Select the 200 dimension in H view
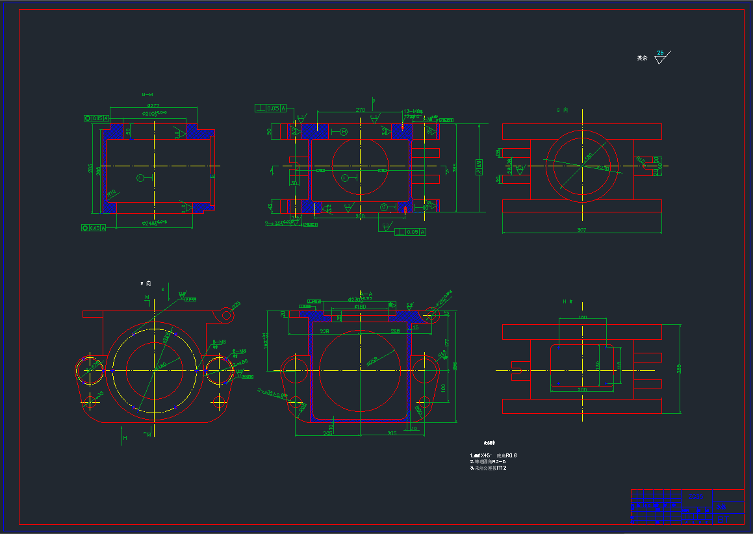753x534 pixels. click(582, 389)
